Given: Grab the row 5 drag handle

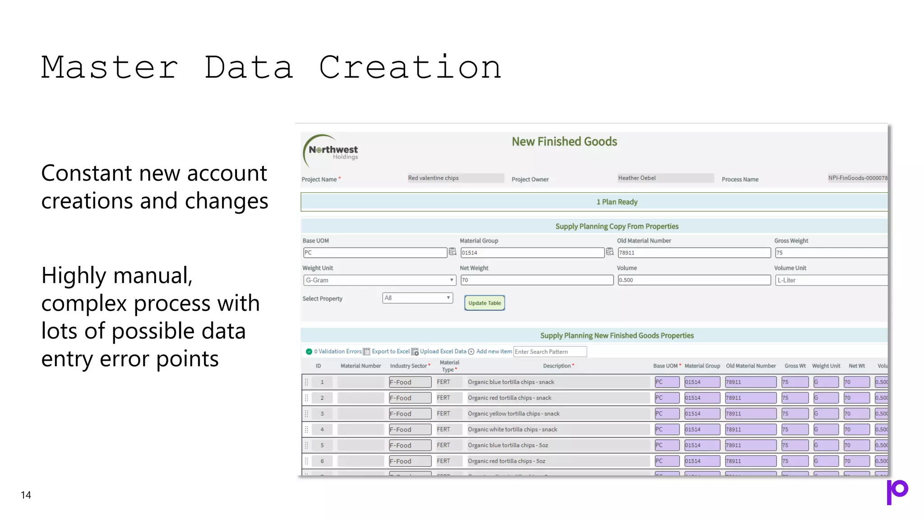Looking at the screenshot, I should pyautogui.click(x=306, y=446).
